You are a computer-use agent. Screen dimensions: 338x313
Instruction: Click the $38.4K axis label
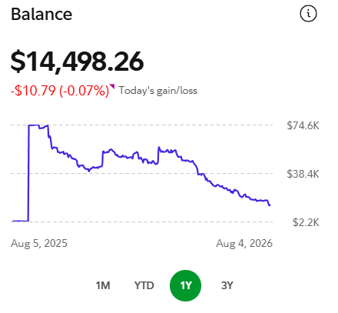pyautogui.click(x=303, y=174)
